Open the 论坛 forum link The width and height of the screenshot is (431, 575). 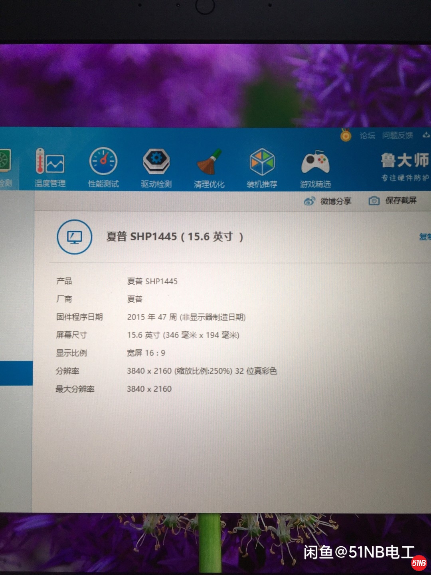tap(367, 136)
